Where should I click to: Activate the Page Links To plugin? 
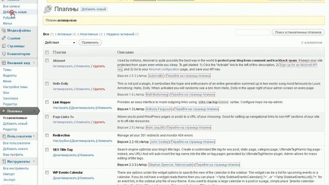pos(63,122)
